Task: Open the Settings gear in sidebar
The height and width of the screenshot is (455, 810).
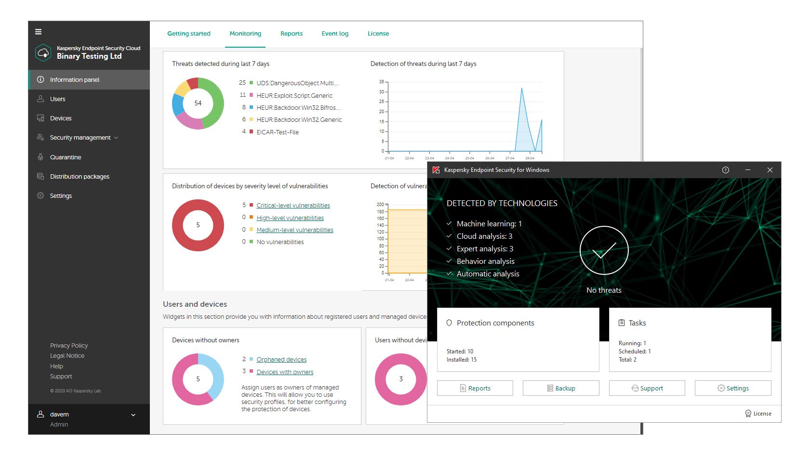Action: 40,195
